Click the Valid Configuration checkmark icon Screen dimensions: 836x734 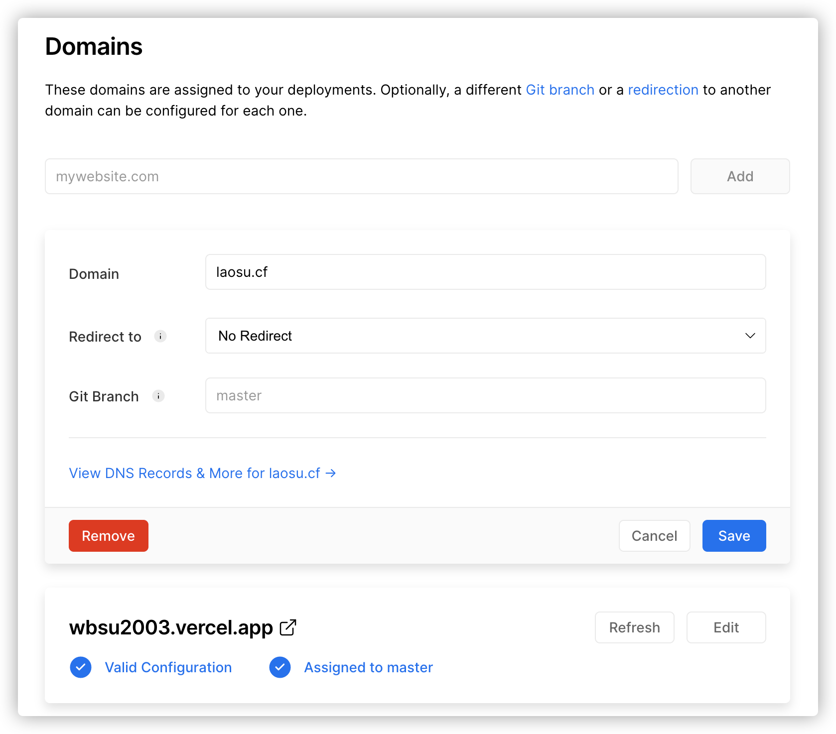(x=81, y=667)
